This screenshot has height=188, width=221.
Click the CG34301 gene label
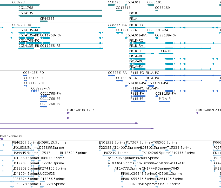click(133, 2)
